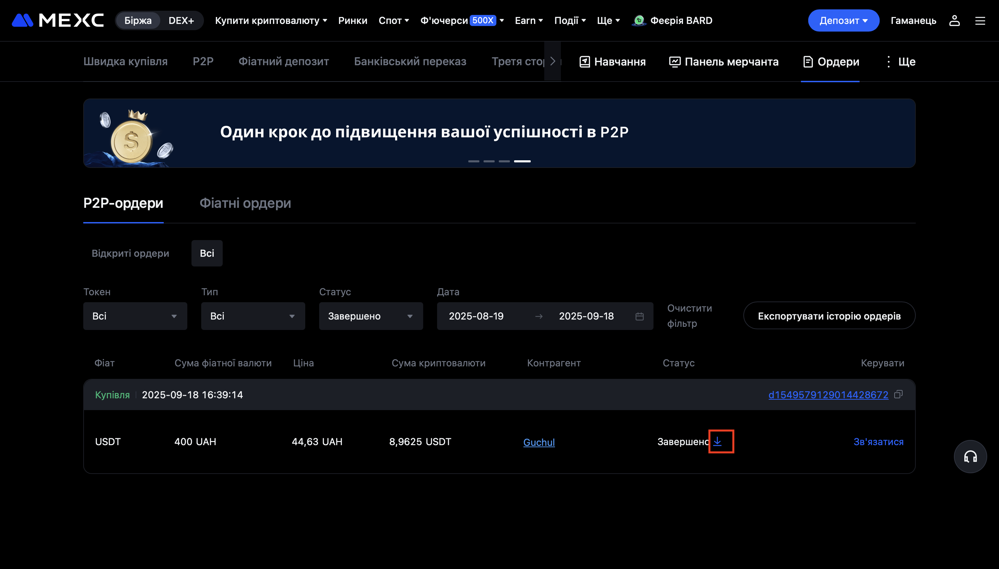Open the user profile icon

954,20
